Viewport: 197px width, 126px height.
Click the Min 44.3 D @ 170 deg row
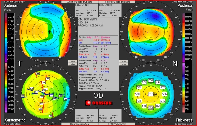95,43
